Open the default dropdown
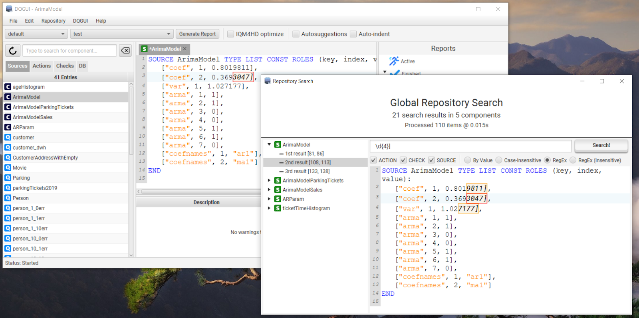Screen dimensions: 639x318 (36, 34)
